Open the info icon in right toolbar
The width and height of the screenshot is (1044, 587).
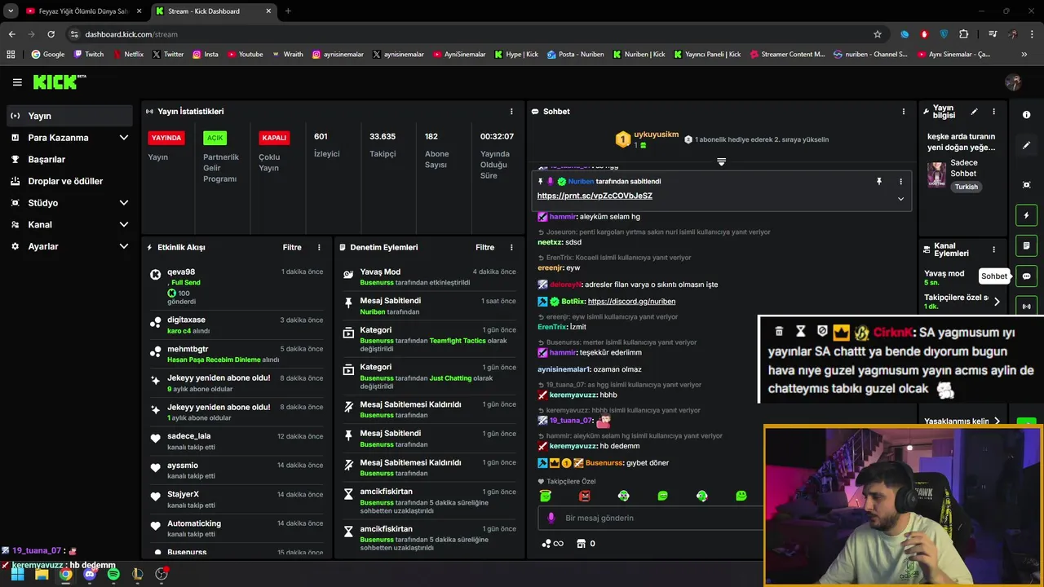(x=1026, y=115)
